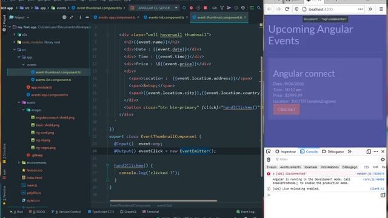Click browser overflow chevrons icon beside address bar
This screenshot has height=218, width=388.
[370, 9]
